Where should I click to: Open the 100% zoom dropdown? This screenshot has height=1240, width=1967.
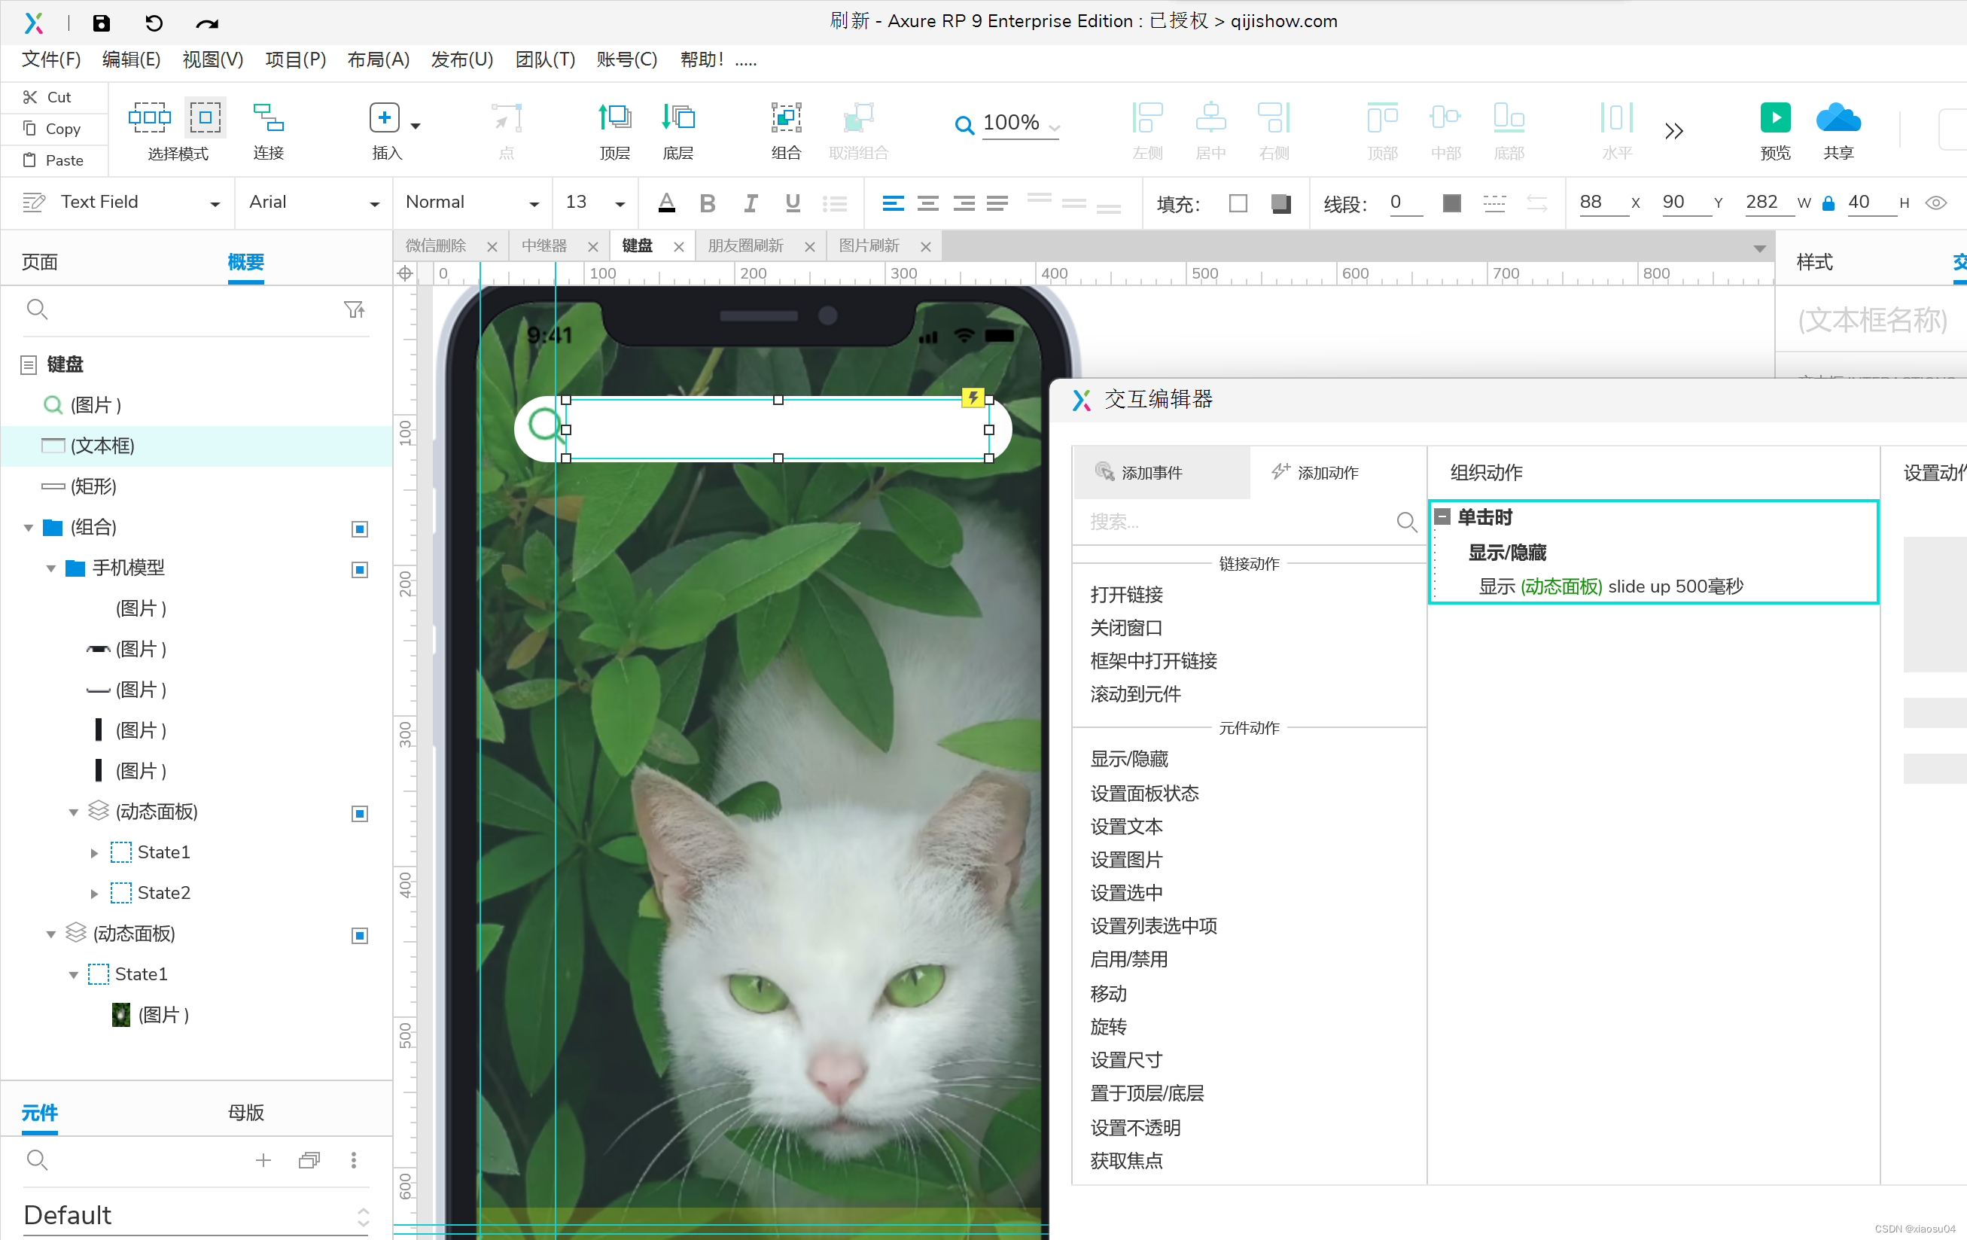[1055, 127]
